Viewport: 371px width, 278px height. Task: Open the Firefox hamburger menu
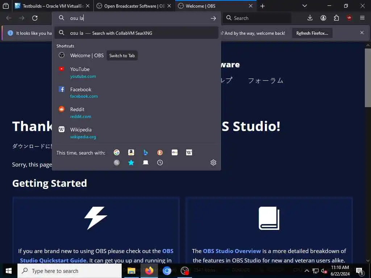(362, 18)
